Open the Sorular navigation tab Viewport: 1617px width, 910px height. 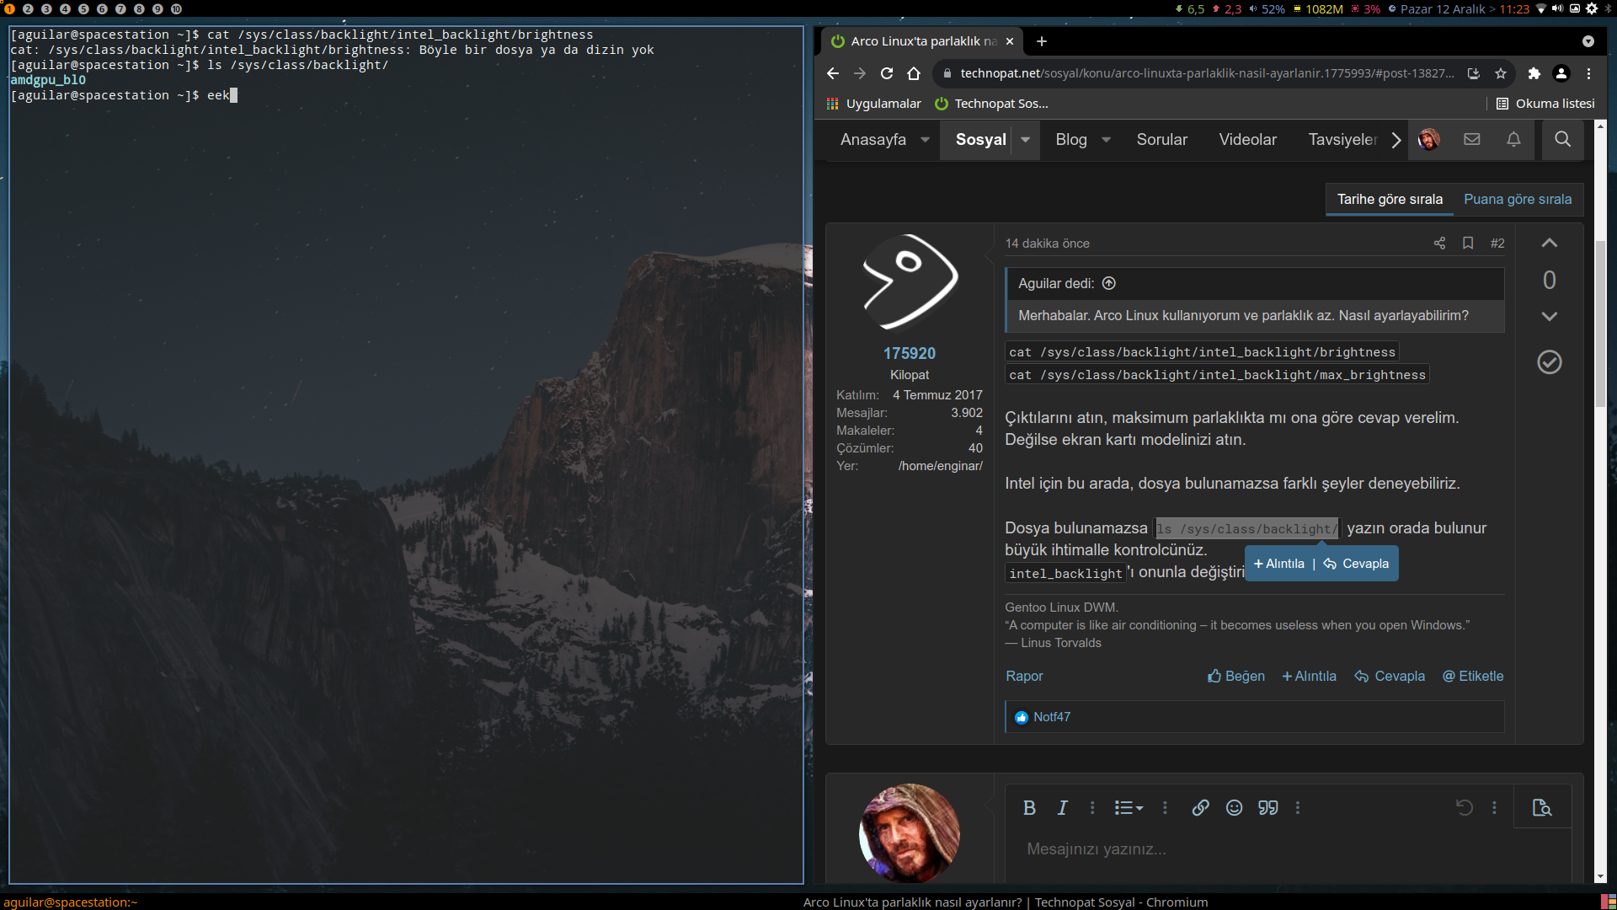coord(1161,140)
